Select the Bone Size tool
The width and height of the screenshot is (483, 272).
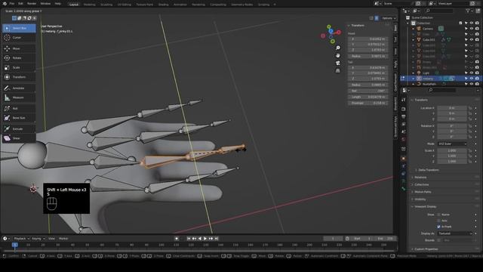click(19, 118)
